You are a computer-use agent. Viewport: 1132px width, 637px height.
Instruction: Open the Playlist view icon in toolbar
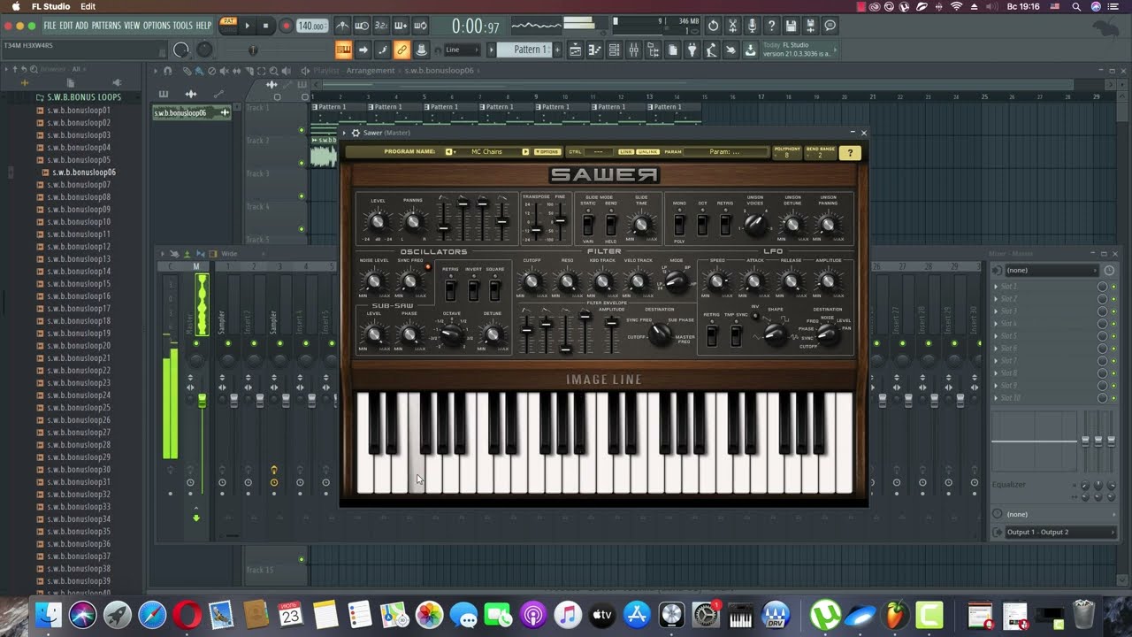pos(576,50)
